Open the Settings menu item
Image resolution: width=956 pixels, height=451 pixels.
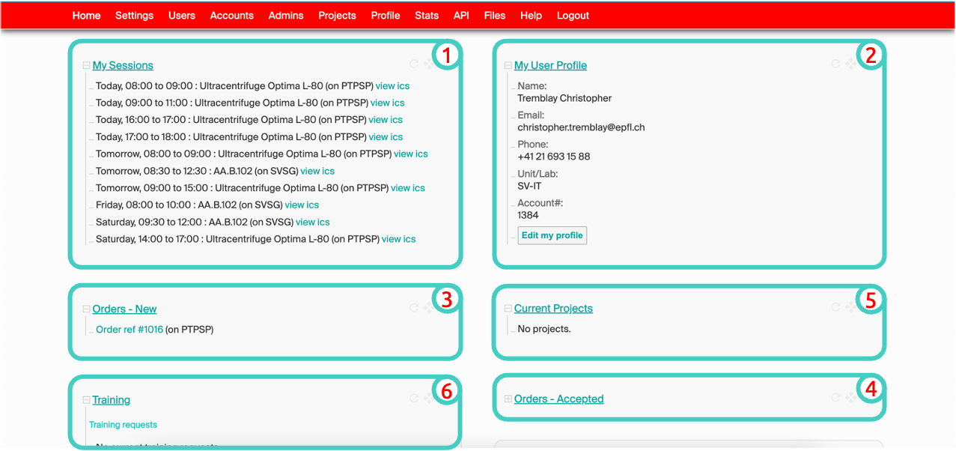[135, 15]
